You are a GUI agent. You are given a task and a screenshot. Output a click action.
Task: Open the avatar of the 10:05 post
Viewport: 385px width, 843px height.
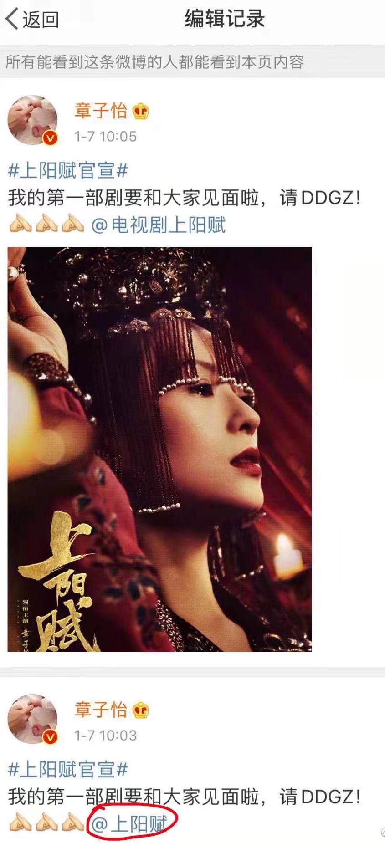pyautogui.click(x=33, y=121)
